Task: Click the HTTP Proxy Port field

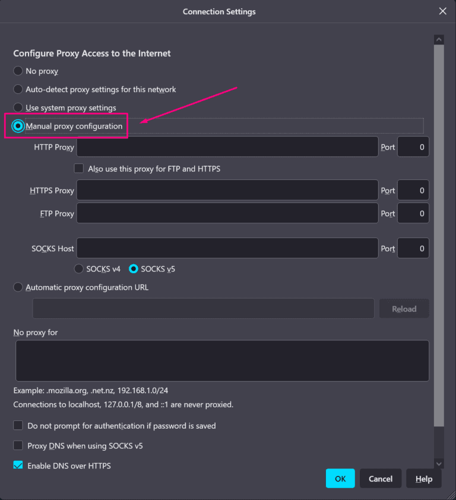Action: tap(413, 147)
